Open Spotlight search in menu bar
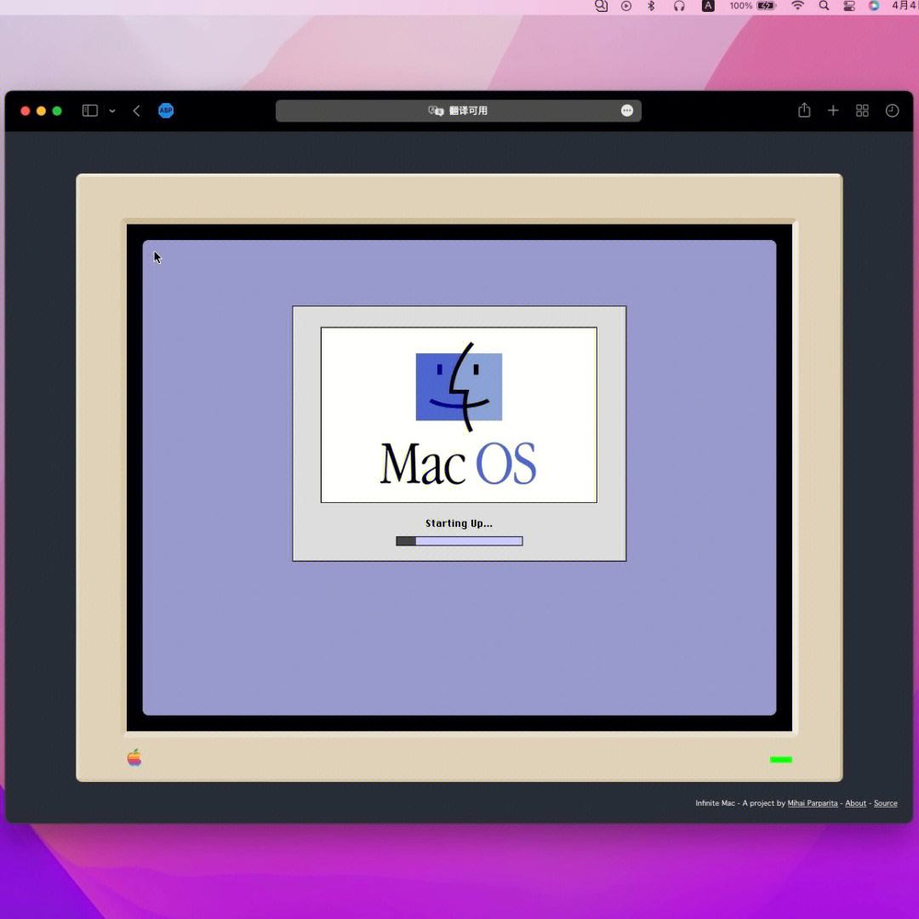Viewport: 919px width, 919px height. click(x=824, y=6)
